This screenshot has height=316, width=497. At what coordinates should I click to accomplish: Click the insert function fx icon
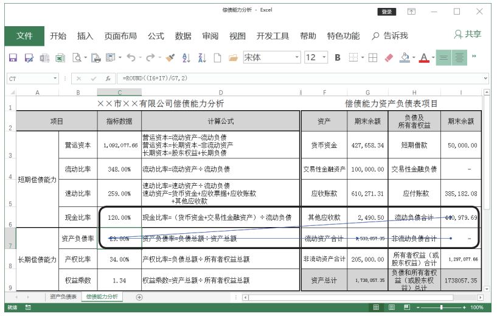(108, 79)
